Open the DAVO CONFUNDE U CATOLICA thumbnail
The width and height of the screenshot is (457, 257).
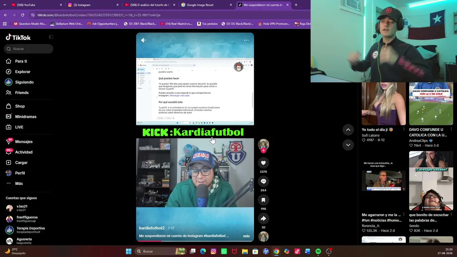(x=431, y=104)
